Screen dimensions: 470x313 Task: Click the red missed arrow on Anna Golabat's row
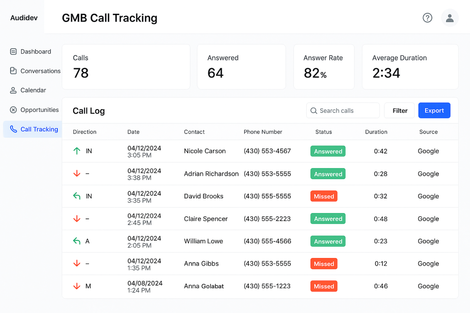[77, 286]
